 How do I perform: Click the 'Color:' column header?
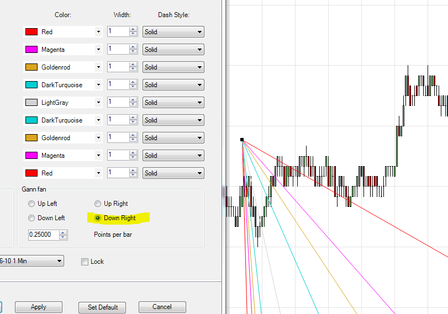63,15
